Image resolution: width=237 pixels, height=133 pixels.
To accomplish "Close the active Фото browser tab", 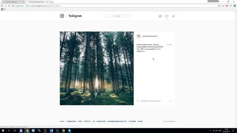I will pyautogui.click(x=47, y=2).
